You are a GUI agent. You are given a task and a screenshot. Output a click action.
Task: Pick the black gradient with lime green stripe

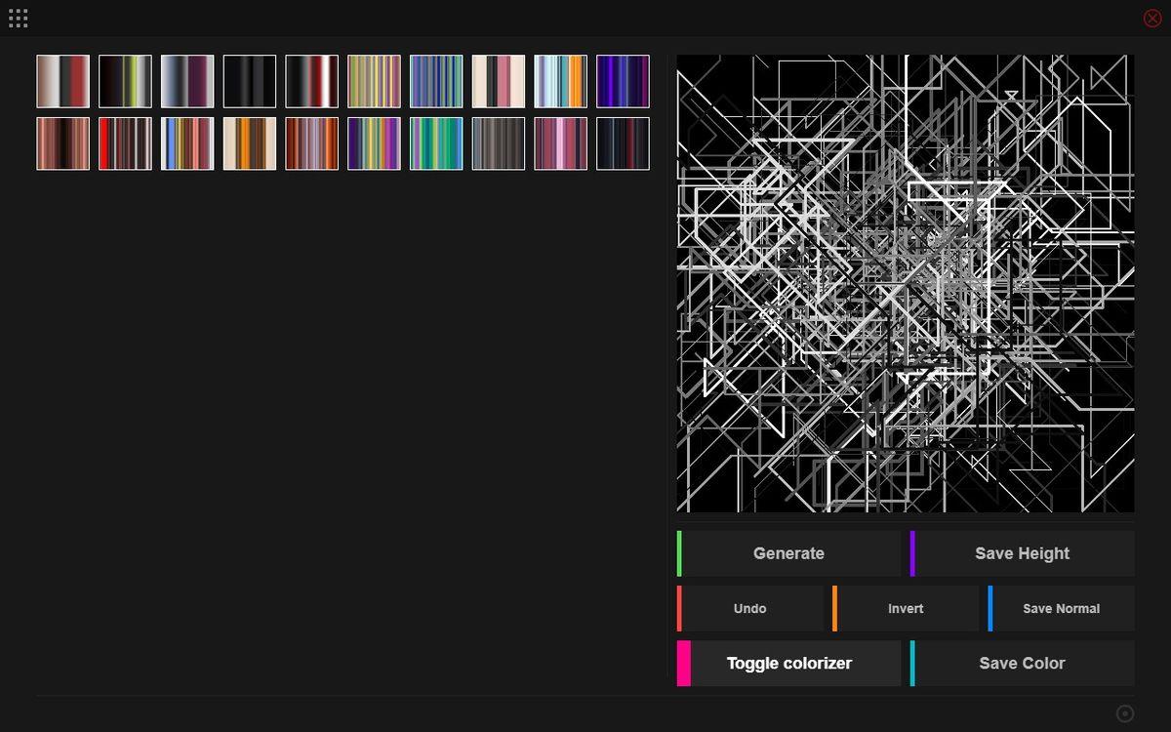125,81
